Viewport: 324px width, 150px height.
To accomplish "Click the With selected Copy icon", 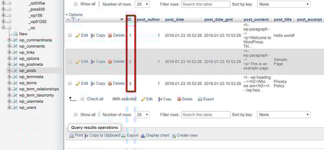I will pos(160,99).
